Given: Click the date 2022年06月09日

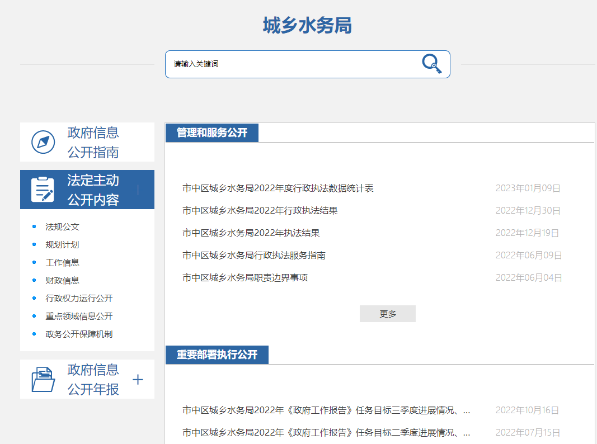Looking at the screenshot, I should [529, 256].
